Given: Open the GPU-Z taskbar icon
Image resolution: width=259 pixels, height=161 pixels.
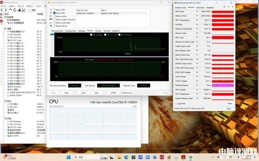Looking at the screenshot, I should click(191, 157).
